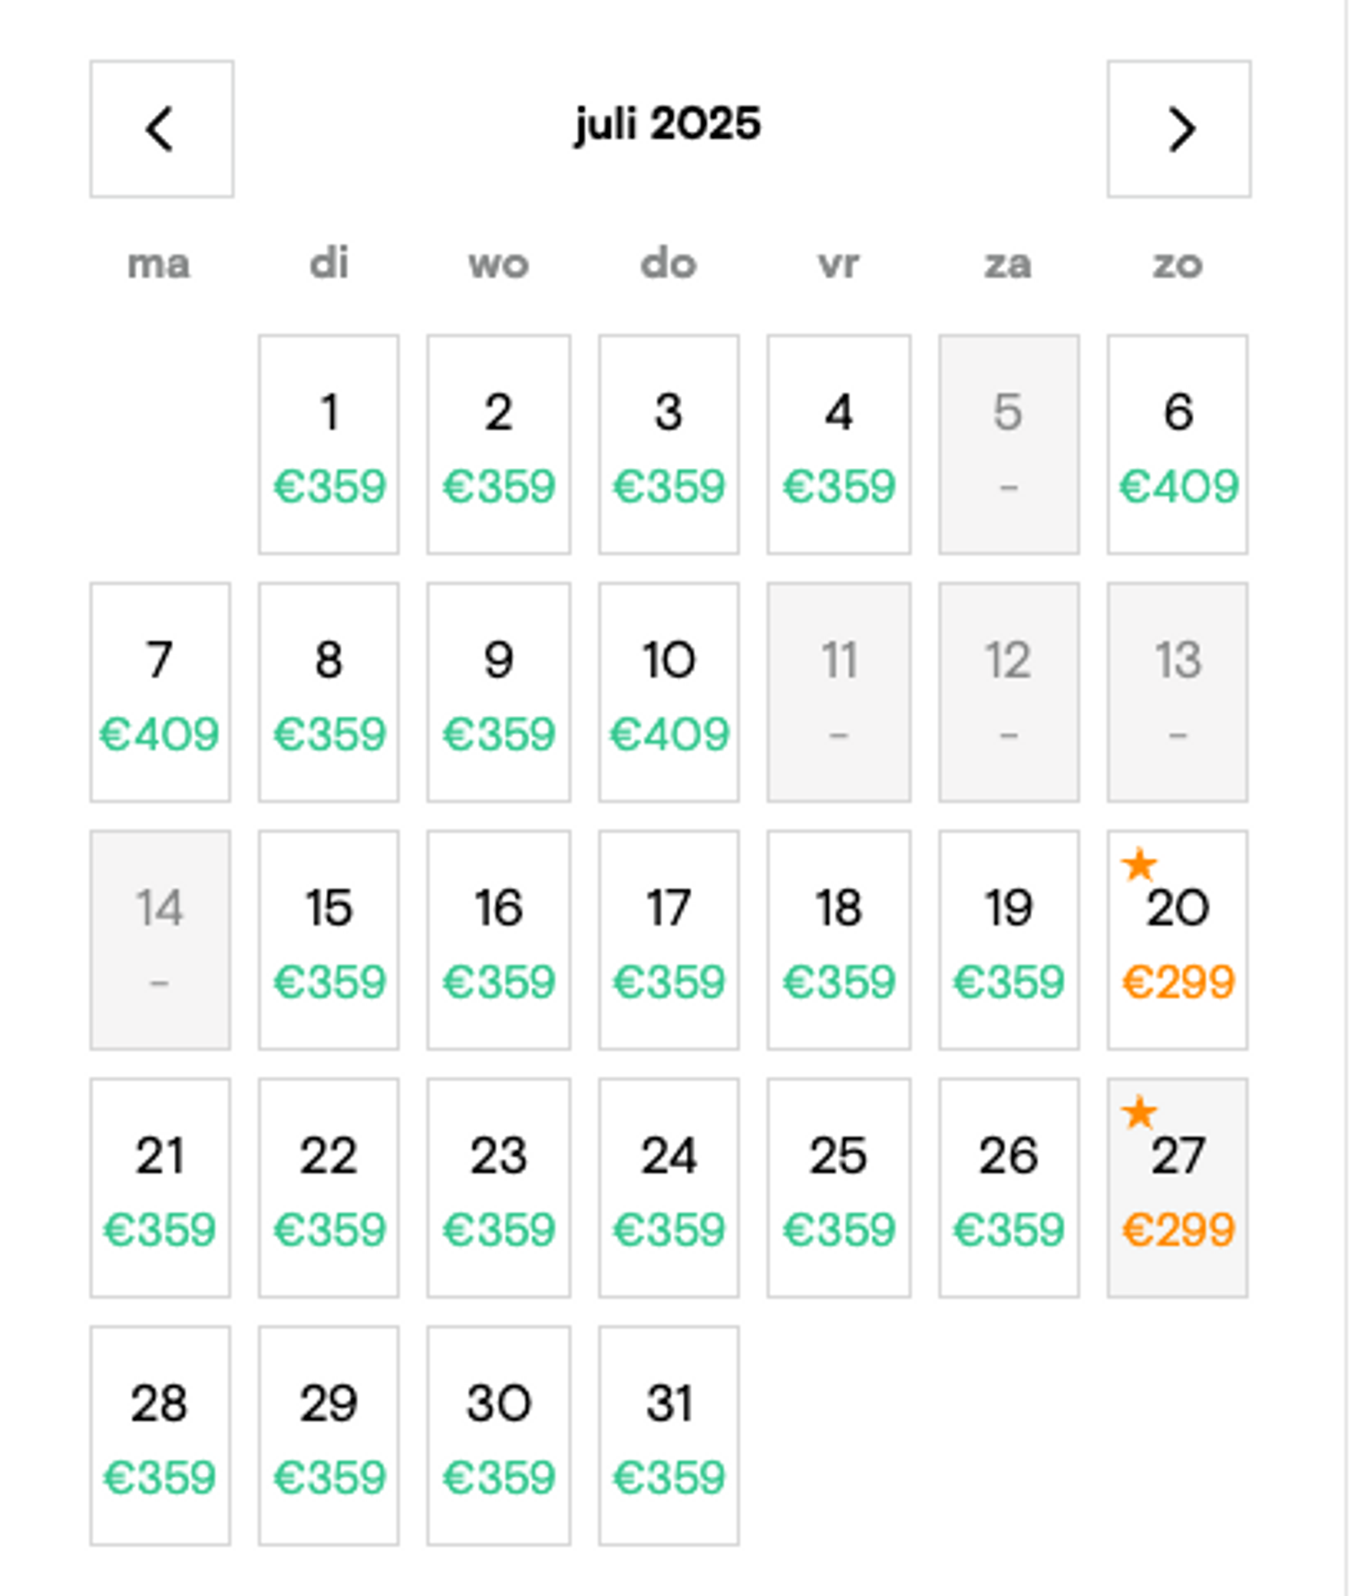This screenshot has height=1596, width=1351.
Task: Select July 30 date cell
Action: [x=499, y=1435]
